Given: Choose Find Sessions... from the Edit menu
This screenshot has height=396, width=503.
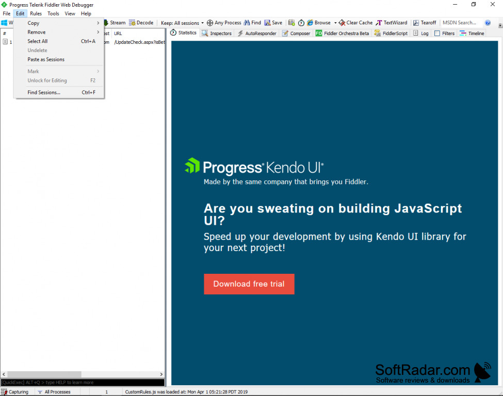Looking at the screenshot, I should tap(59, 92).
